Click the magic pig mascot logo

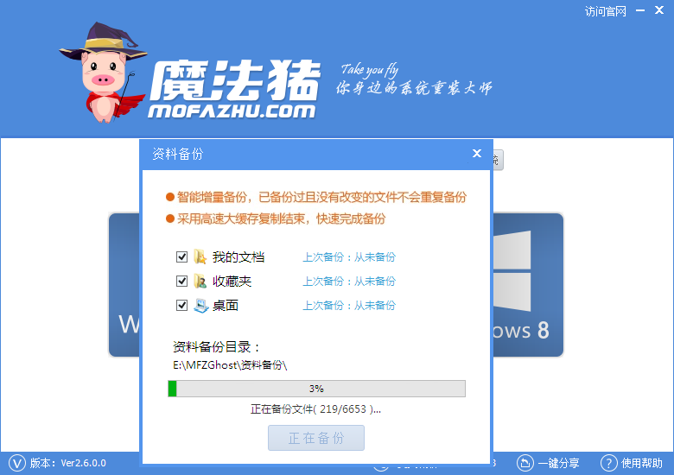(x=102, y=73)
